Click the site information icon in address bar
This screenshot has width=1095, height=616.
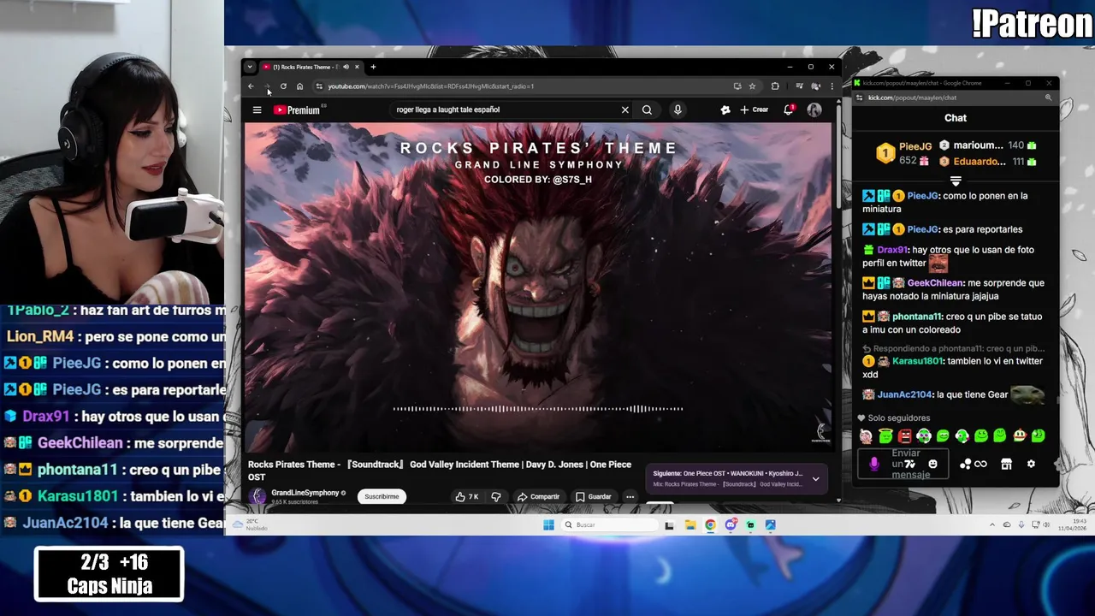(x=319, y=86)
